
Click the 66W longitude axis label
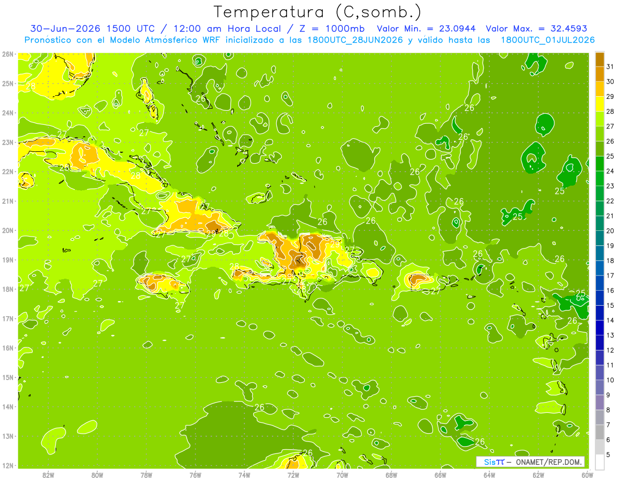[x=440, y=475]
